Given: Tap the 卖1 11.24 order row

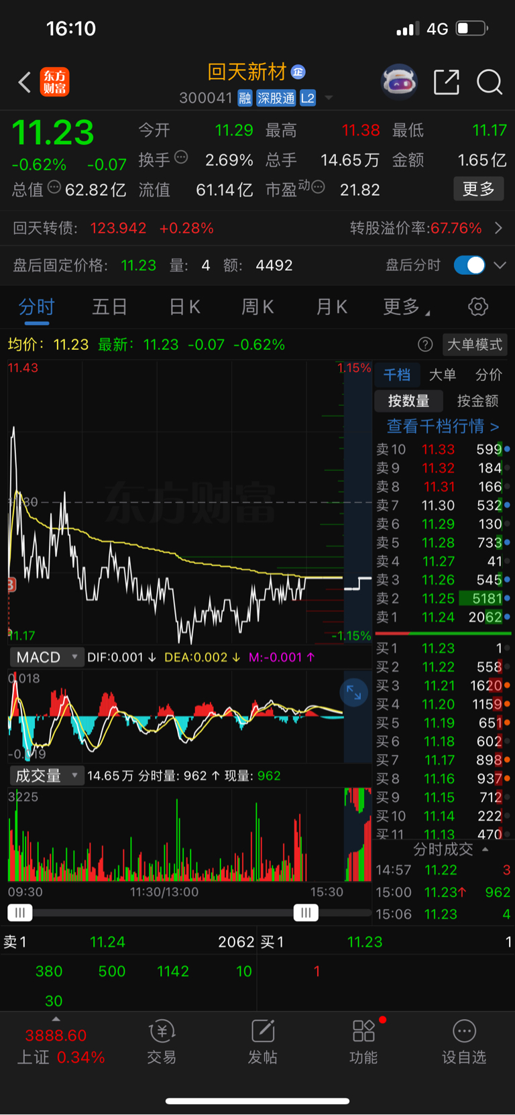Looking at the screenshot, I should point(443,617).
